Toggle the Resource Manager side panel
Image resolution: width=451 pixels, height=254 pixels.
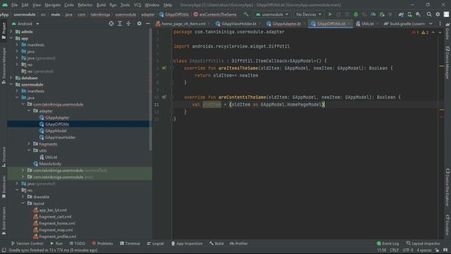(4, 66)
